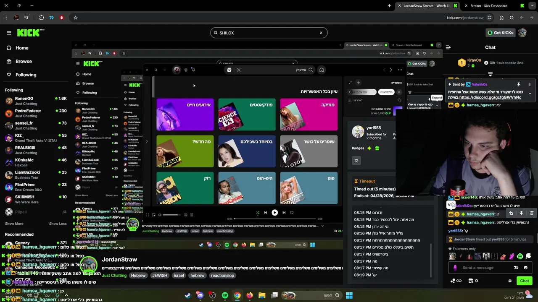Open the LiamBaZooki channel in Following
Image resolution: width=538 pixels, height=302 pixels.
click(x=36, y=174)
